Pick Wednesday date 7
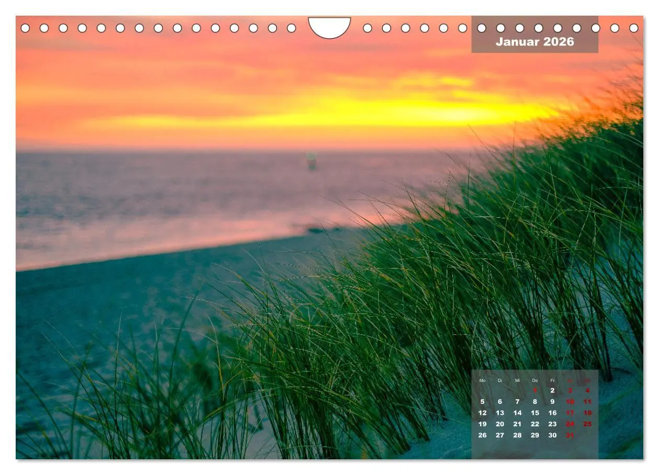Screen dimensions: 659x475 (x=517, y=402)
